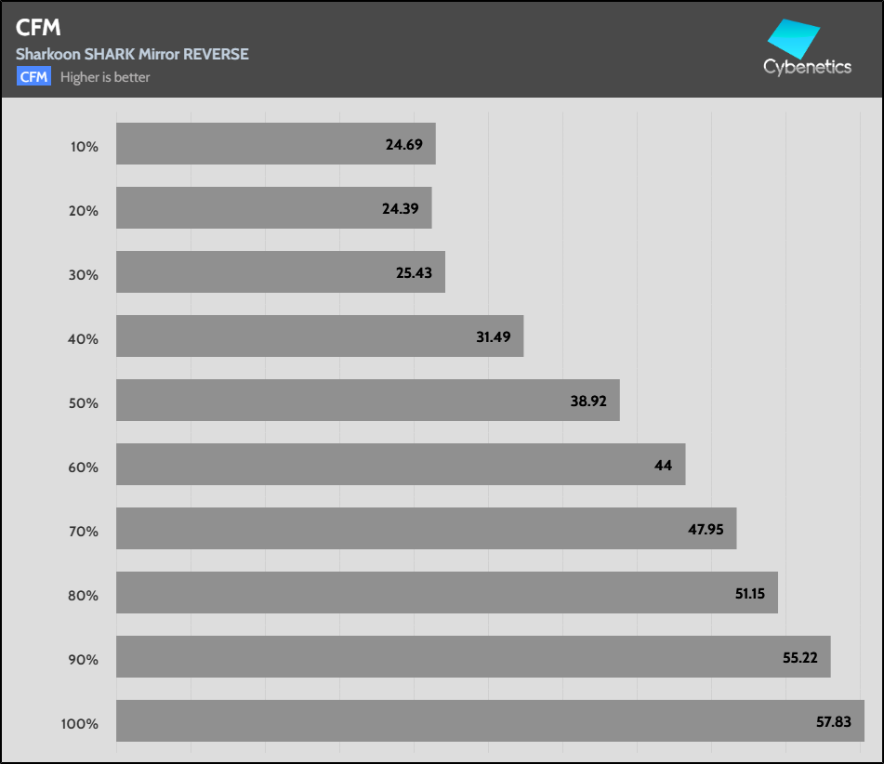884x764 pixels.
Task: Click the CFM chart title
Action: (38, 28)
